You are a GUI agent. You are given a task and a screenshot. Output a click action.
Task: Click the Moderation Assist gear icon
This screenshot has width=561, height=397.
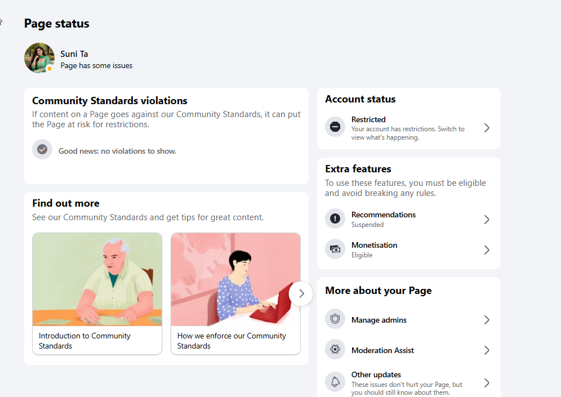coord(335,349)
